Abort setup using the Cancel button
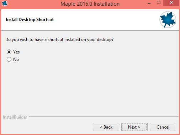The height and width of the screenshot is (135, 180). pyautogui.click(x=163, y=127)
